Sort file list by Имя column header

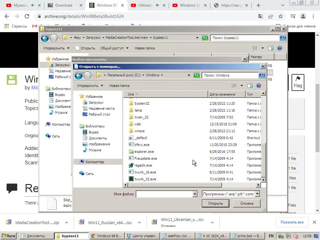165,94
